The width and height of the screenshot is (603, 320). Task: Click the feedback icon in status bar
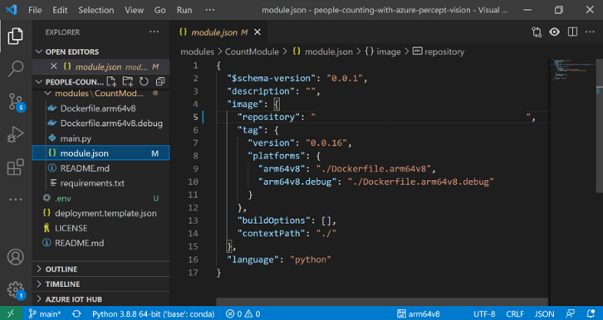(x=571, y=314)
